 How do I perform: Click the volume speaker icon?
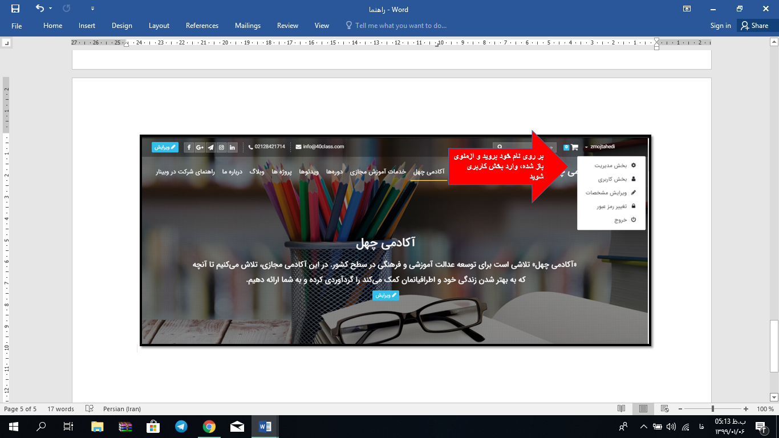[671, 427]
